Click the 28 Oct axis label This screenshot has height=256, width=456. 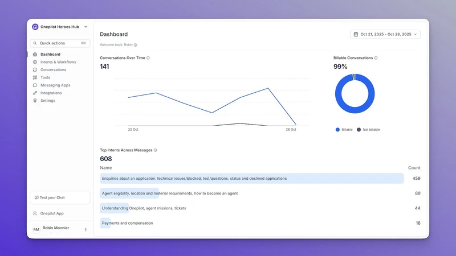[x=291, y=130]
